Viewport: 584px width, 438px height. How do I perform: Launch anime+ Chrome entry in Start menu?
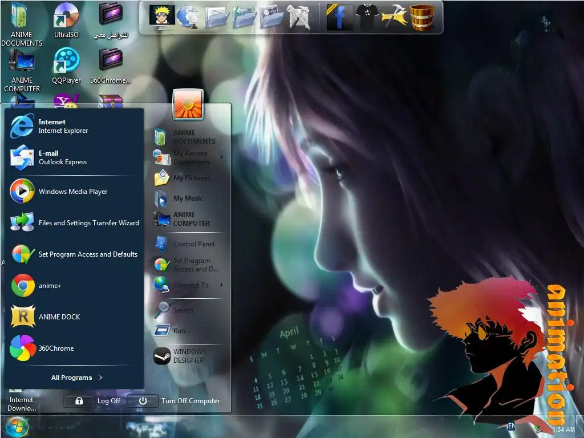click(x=74, y=286)
